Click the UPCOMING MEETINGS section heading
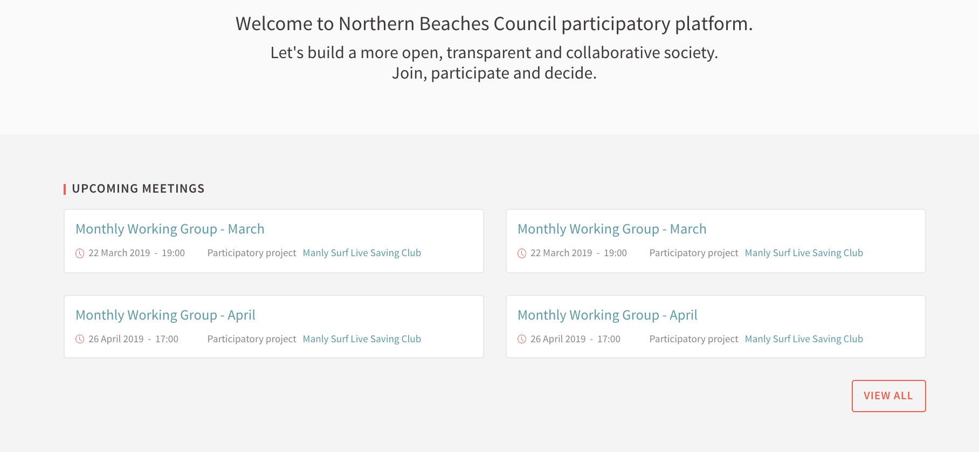 138,189
